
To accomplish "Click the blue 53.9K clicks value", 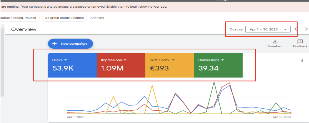I will pos(63,68).
